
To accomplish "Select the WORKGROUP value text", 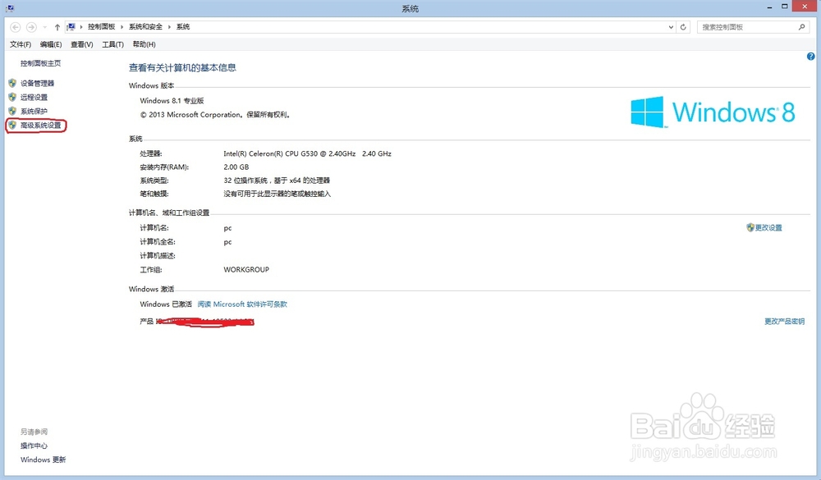I will click(x=246, y=270).
